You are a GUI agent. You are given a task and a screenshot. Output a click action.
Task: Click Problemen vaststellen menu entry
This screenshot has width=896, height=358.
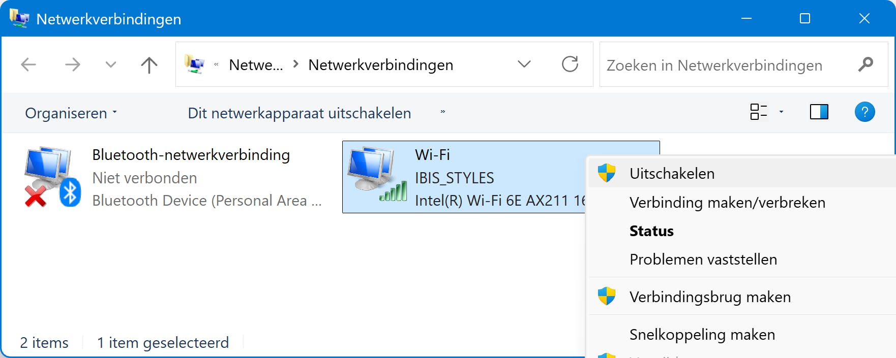point(703,259)
